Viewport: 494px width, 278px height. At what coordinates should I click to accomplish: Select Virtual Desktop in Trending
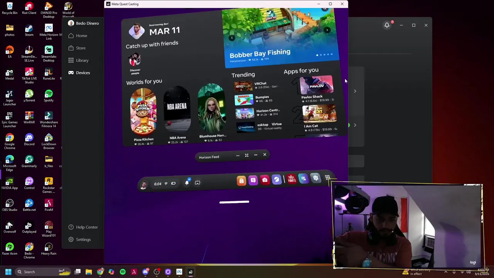click(259, 126)
